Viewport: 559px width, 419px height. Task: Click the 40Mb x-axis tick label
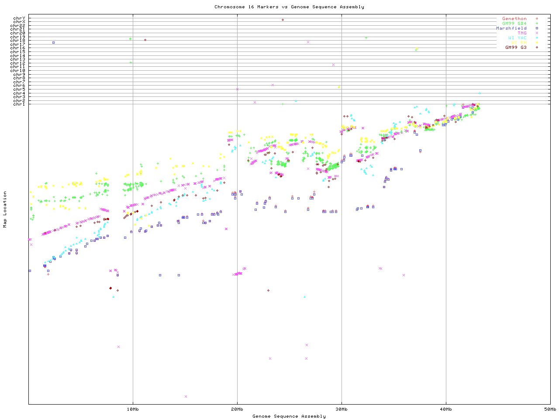pyautogui.click(x=446, y=409)
